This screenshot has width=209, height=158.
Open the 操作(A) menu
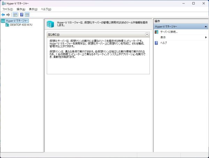tap(21, 9)
